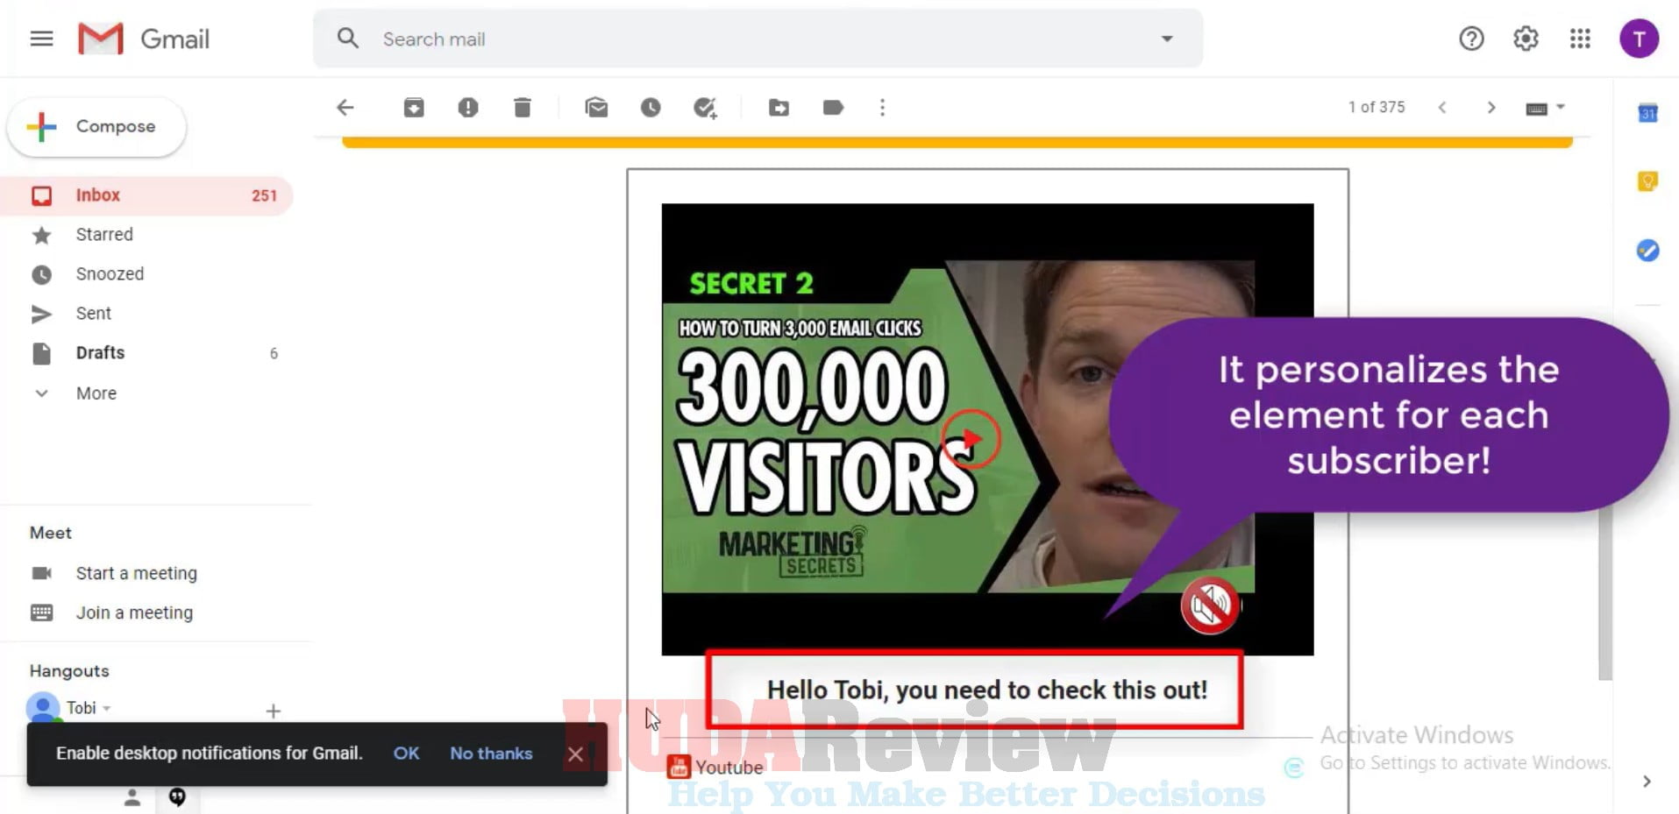Click the Youtube link in email
The width and height of the screenshot is (1679, 814).
(729, 768)
